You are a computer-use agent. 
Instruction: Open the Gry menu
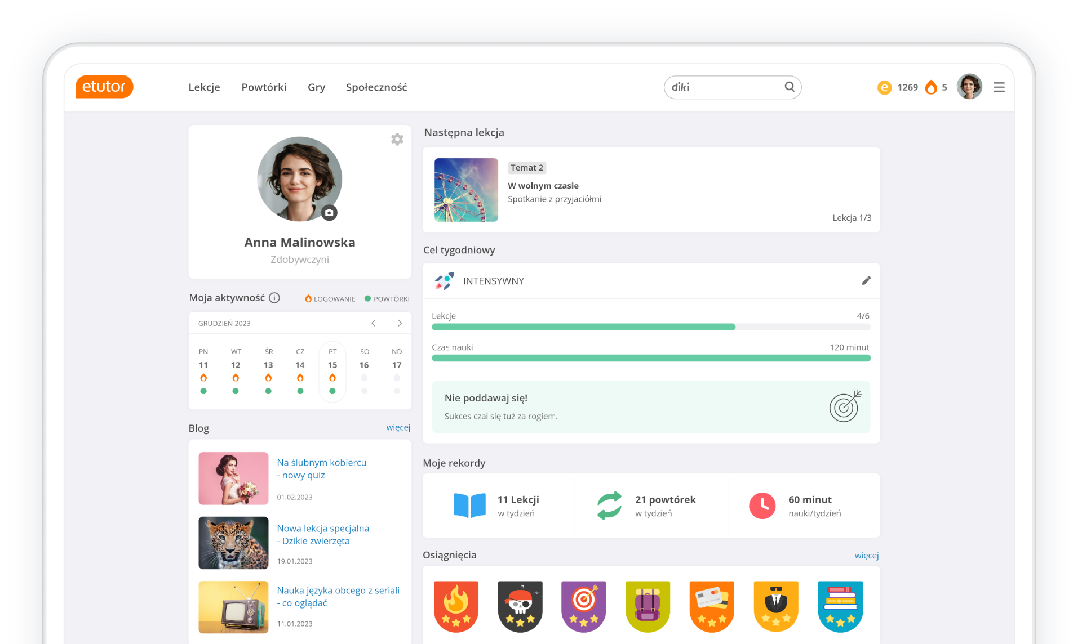pyautogui.click(x=316, y=87)
